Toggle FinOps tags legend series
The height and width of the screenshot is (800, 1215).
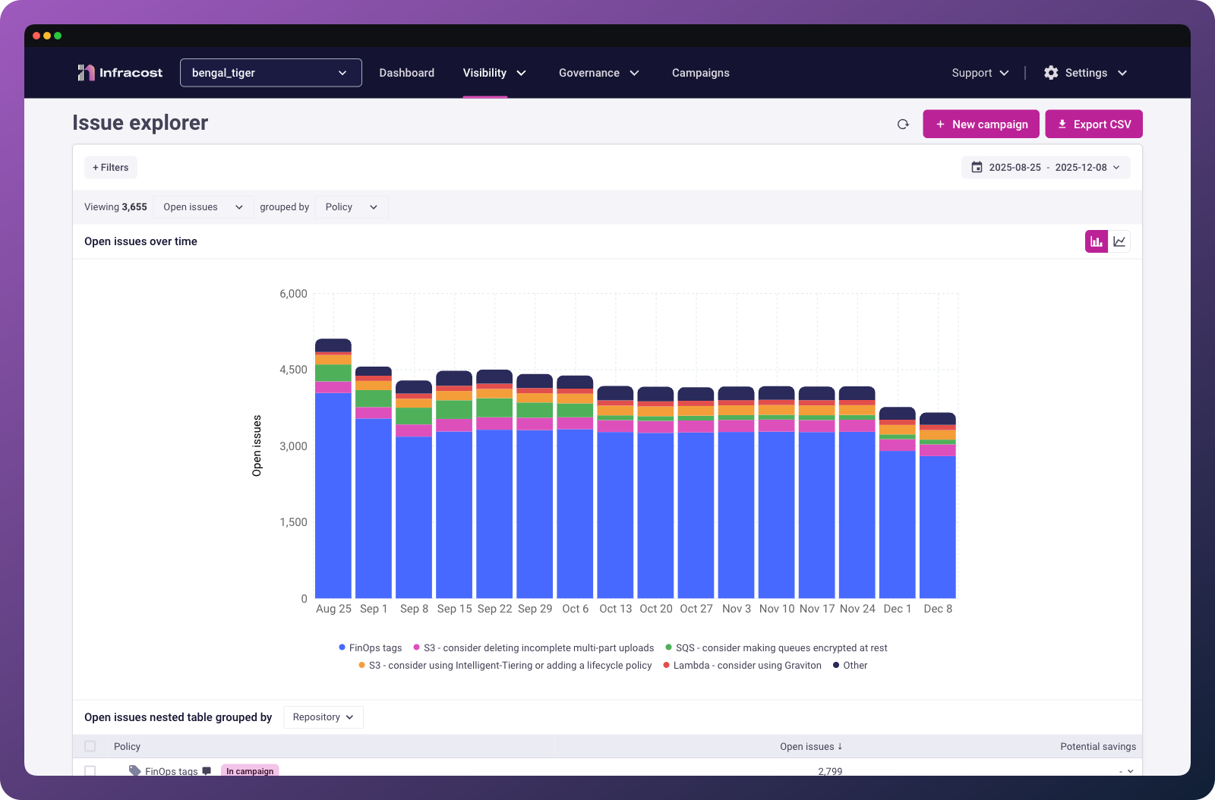(x=371, y=648)
